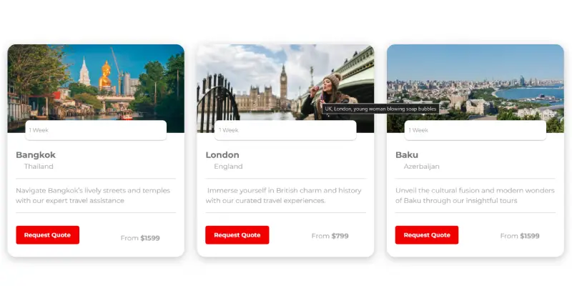Image resolution: width=572 pixels, height=286 pixels.
Task: Select the London destination title
Action: [222, 155]
